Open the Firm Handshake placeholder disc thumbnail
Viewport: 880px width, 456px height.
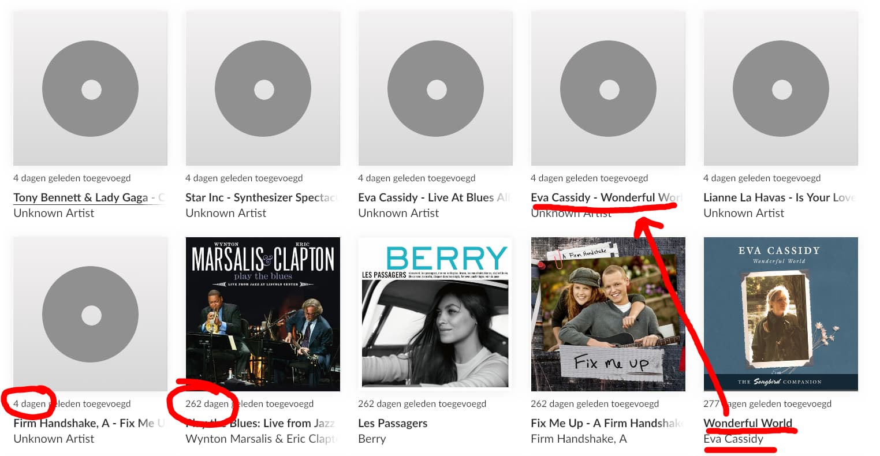click(90, 314)
